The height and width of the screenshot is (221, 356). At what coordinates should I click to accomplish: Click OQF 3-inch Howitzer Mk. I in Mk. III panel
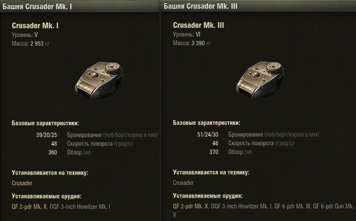pos(241,207)
